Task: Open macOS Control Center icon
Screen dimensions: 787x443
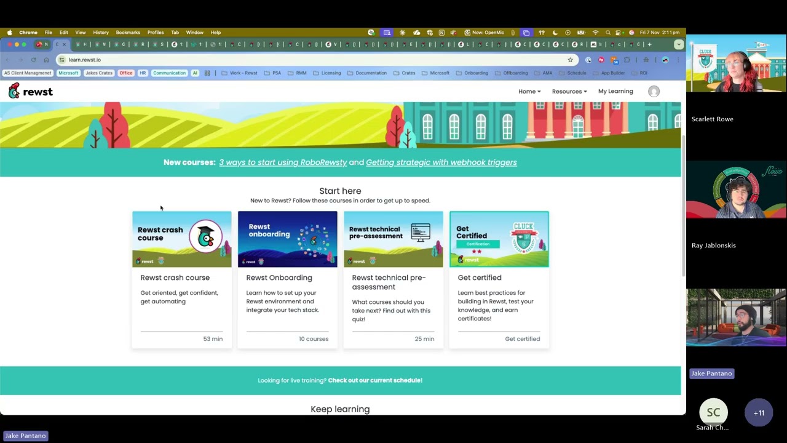Action: click(x=619, y=32)
